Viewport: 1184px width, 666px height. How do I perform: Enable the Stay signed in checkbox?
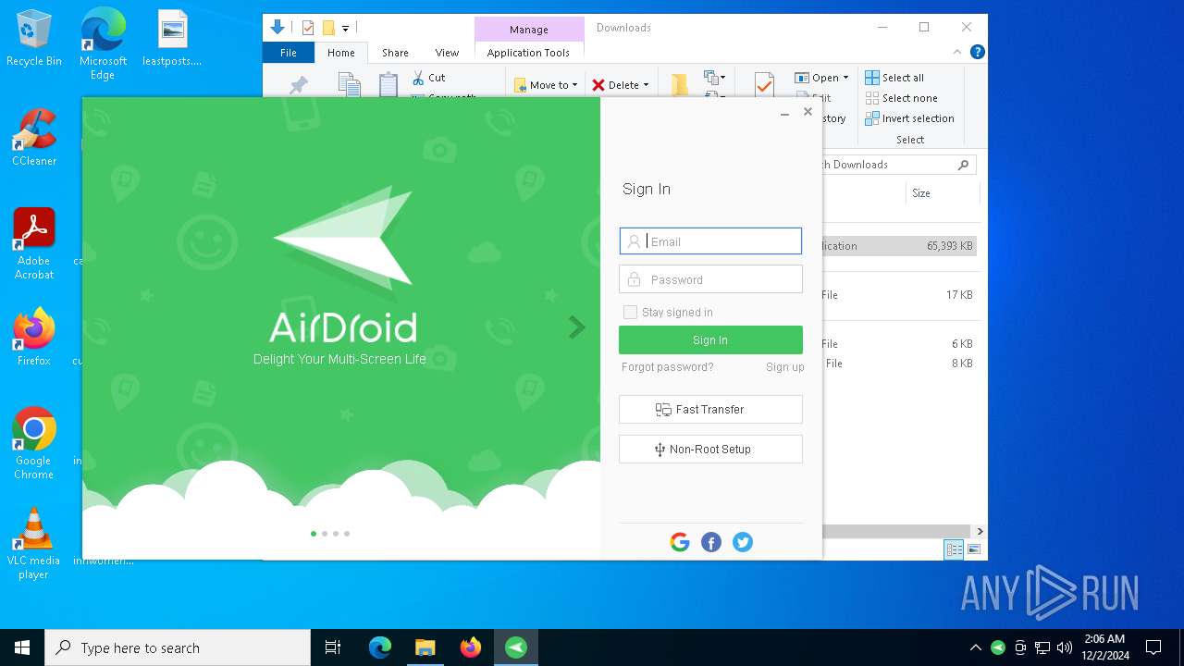[x=630, y=313]
